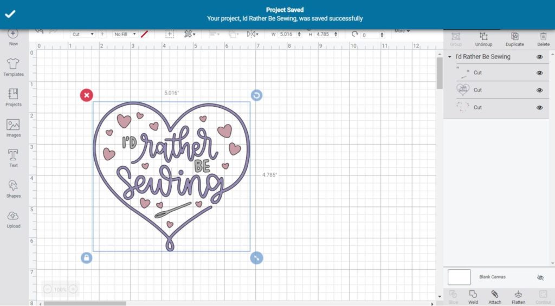Click the canvas horizontal scrollbar
555x306 pixels.
(85, 303)
